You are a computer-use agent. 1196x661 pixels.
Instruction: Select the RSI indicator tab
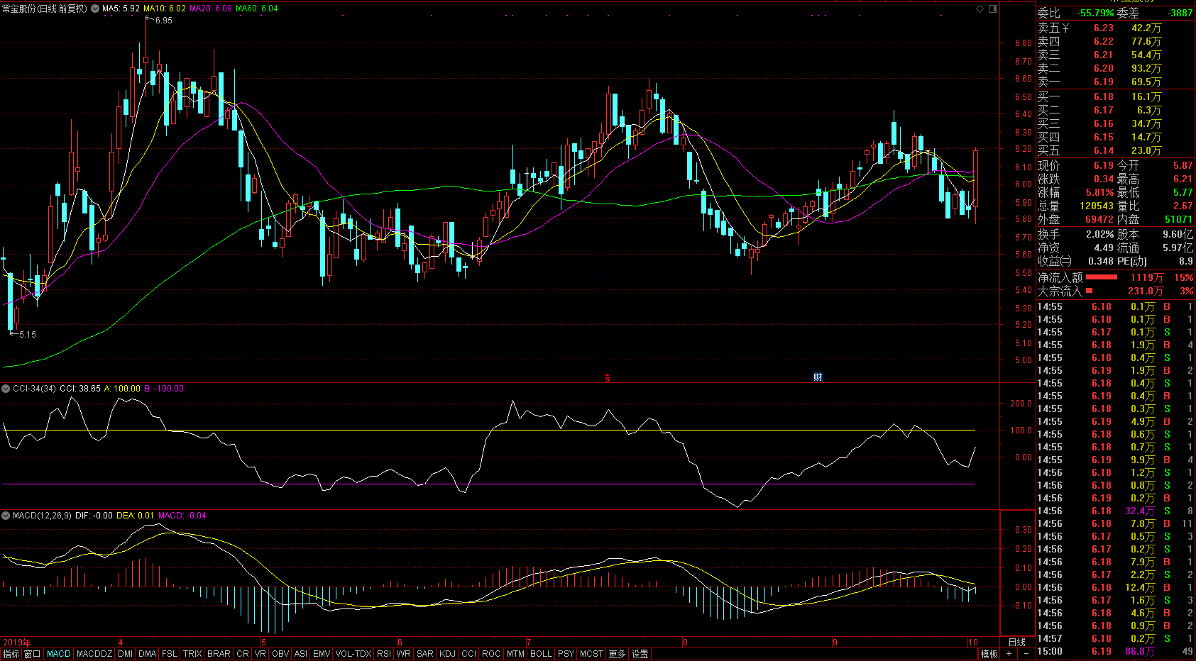(x=384, y=654)
